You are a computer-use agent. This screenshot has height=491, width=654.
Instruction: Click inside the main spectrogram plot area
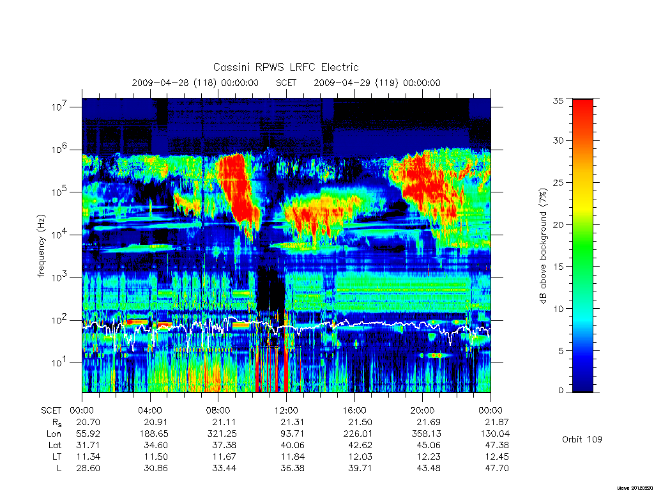pos(286,245)
